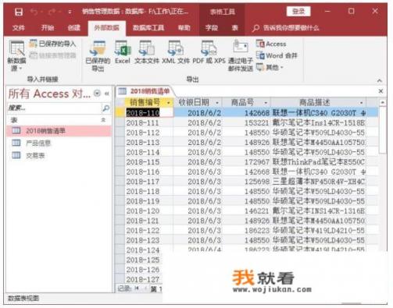Click the table's vertical scrollbar
The height and width of the screenshot is (308, 393).
coord(382,130)
